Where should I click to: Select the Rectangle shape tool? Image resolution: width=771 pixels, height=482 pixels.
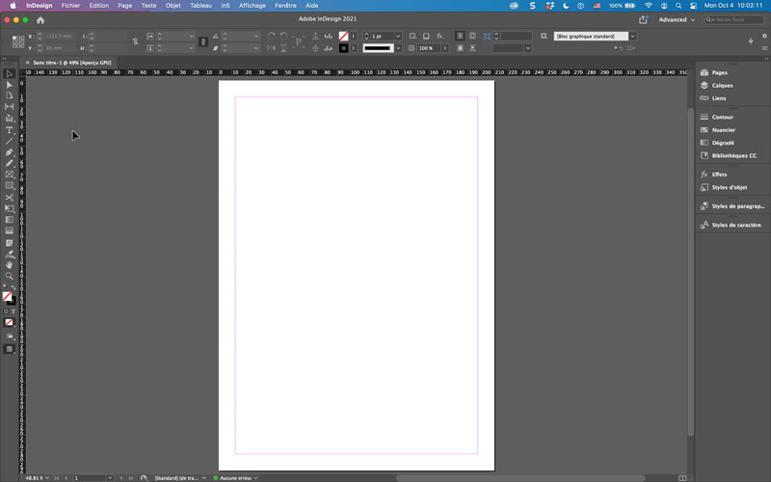coord(10,186)
